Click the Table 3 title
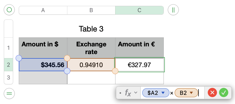This screenshot has height=104, width=235. coord(91,29)
